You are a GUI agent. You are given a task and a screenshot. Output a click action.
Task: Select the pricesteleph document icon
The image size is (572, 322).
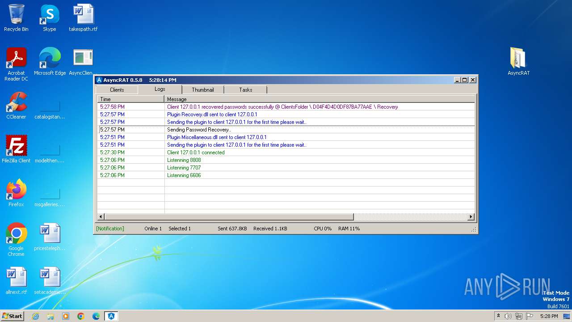(x=50, y=237)
